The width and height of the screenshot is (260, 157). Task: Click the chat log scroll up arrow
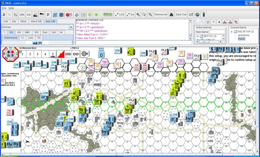[190, 21]
